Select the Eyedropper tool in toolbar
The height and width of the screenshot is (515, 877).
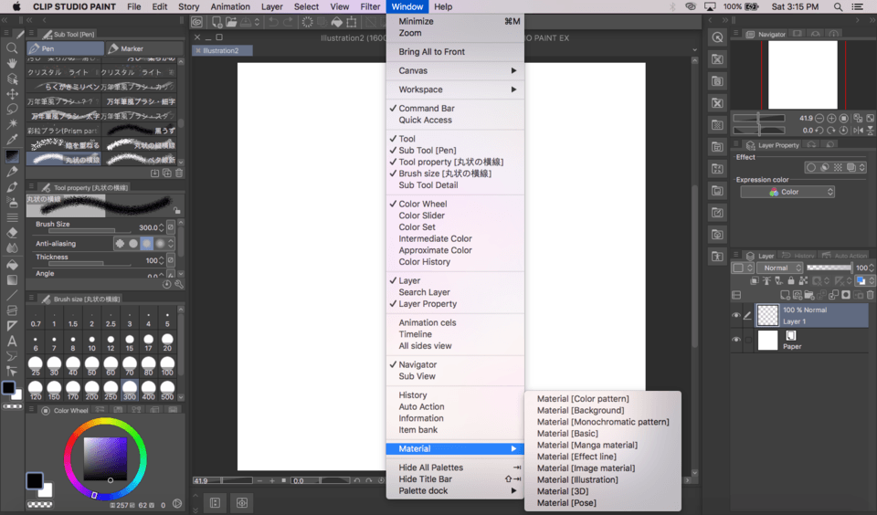tap(12, 140)
